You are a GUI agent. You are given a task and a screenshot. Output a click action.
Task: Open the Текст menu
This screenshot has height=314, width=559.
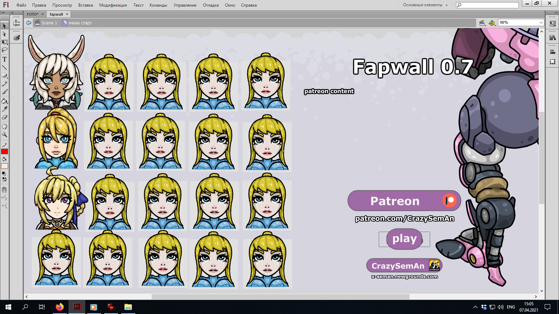[138, 5]
